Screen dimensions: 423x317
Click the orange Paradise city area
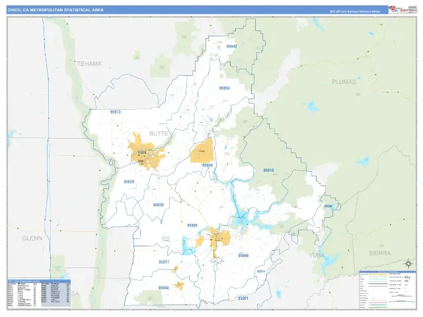click(x=202, y=151)
